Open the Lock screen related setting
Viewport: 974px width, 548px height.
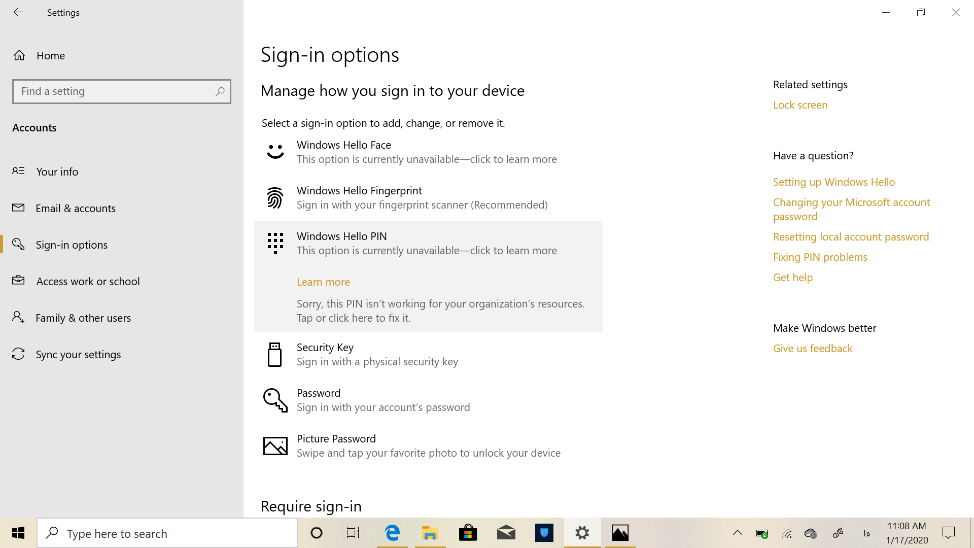(x=800, y=105)
